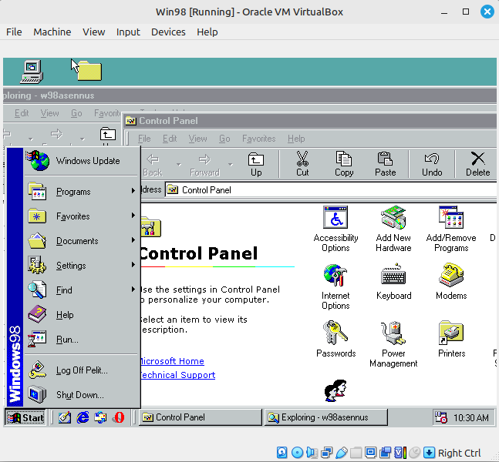Screen dimensions: 499x462
Task: Open VirtualBox Input menu
Action: click(128, 32)
